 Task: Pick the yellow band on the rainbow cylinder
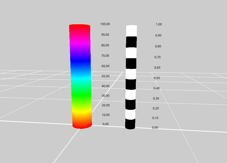pos(82,111)
